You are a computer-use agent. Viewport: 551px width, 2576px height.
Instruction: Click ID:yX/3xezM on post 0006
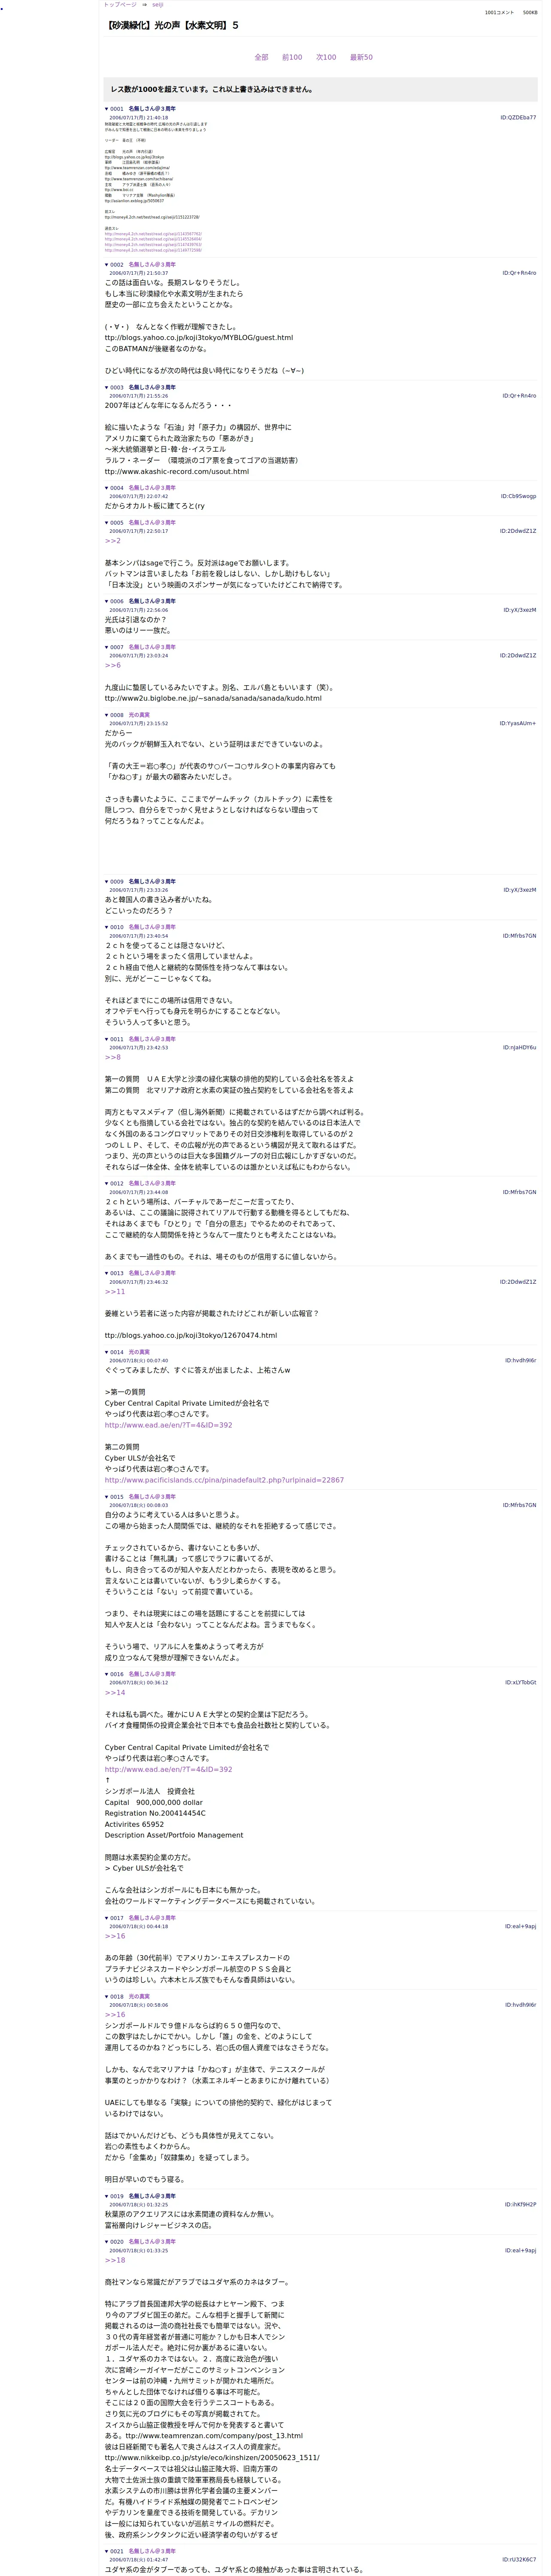(520, 610)
